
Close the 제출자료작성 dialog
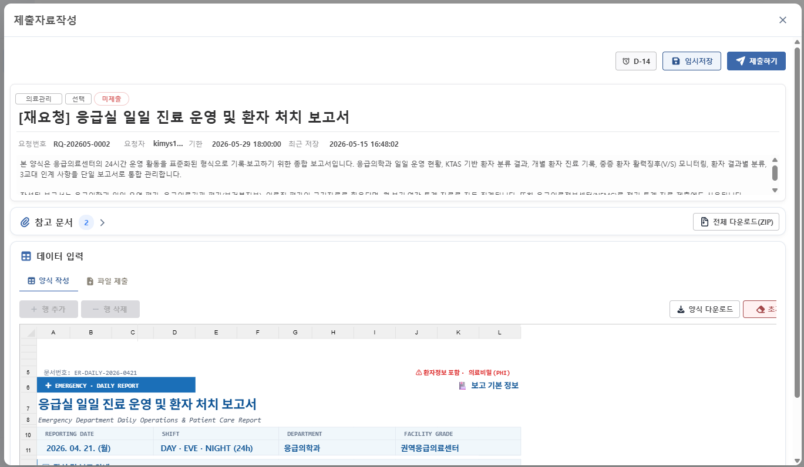point(782,20)
